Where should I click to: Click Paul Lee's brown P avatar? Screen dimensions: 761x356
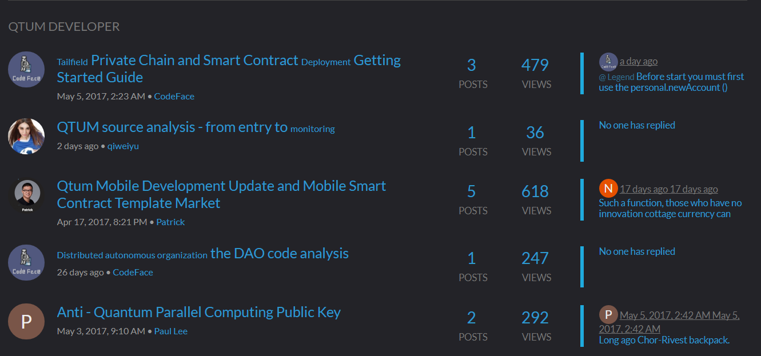click(26, 322)
